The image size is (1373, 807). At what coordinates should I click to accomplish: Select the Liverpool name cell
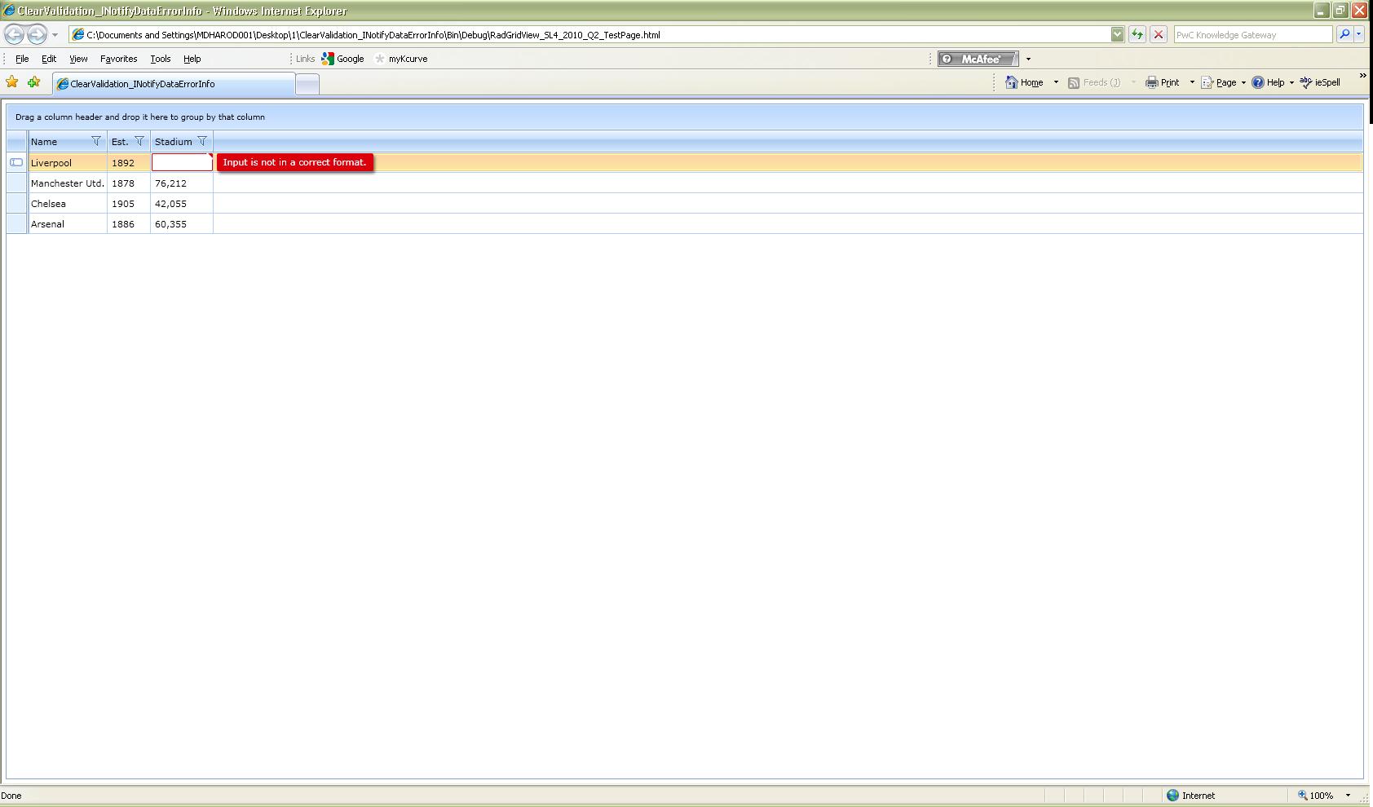pyautogui.click(x=68, y=163)
